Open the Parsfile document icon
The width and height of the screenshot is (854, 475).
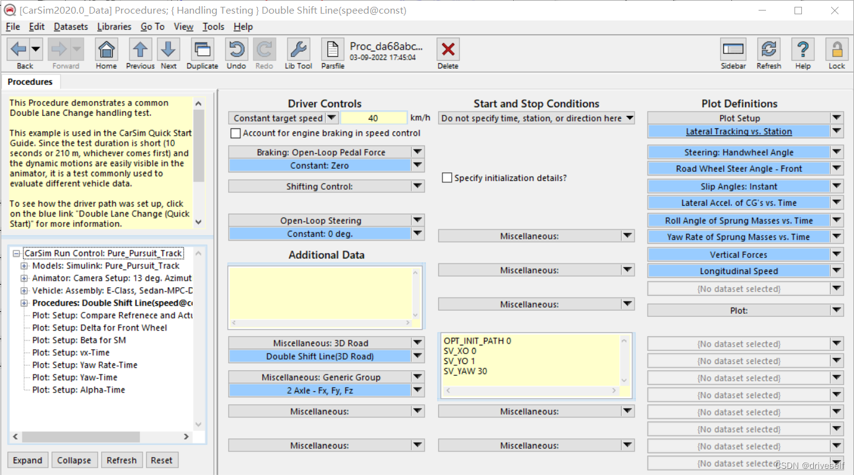click(x=333, y=50)
